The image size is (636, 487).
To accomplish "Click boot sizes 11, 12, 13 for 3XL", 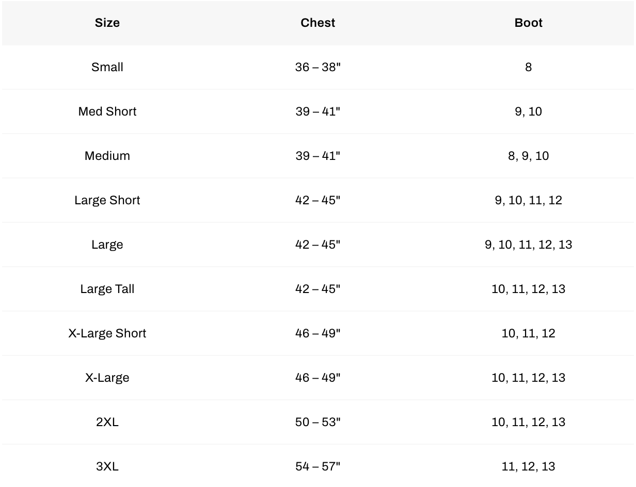I will pyautogui.click(x=529, y=466).
